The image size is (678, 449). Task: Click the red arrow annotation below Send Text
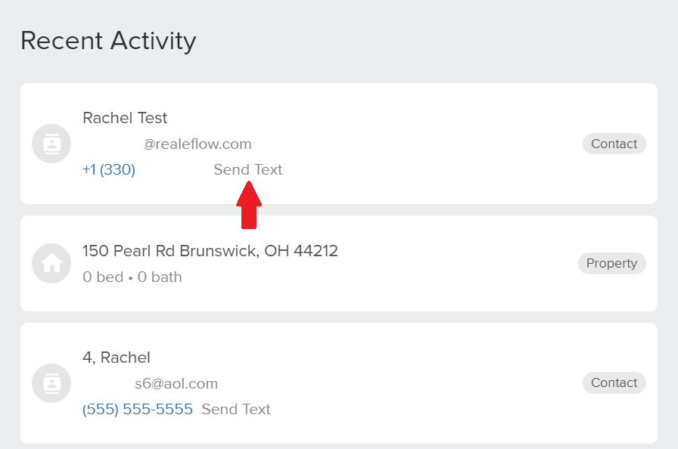pos(249,205)
